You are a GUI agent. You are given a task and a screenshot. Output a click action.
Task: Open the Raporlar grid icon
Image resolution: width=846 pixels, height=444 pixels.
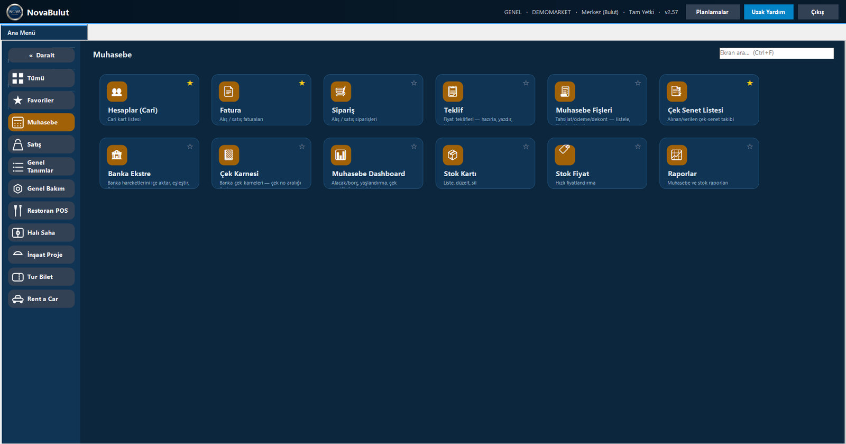pyautogui.click(x=677, y=155)
